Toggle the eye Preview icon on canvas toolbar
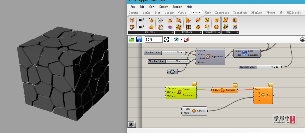Viewport: 305px width, 133px height. pos(177,39)
